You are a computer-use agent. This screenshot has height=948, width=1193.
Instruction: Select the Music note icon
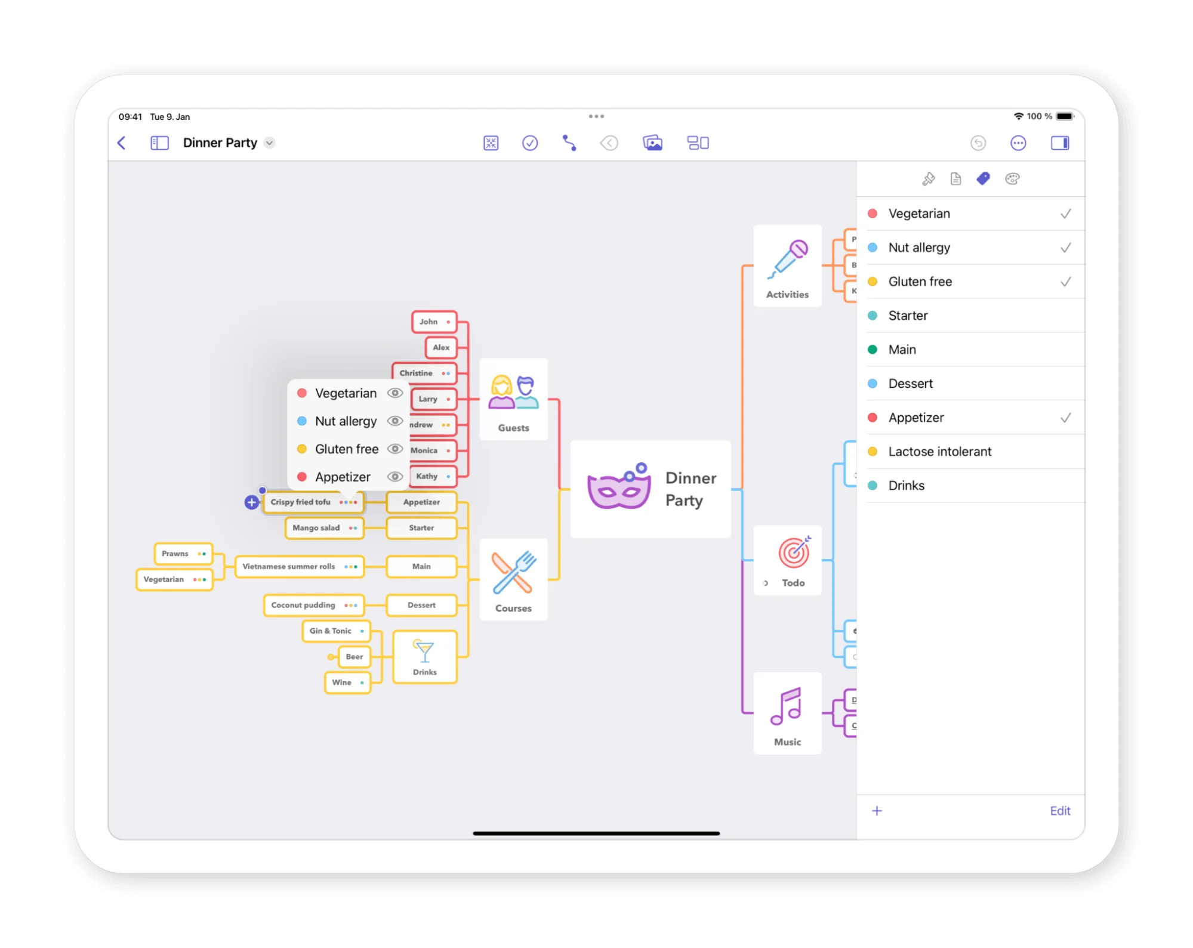tap(786, 707)
